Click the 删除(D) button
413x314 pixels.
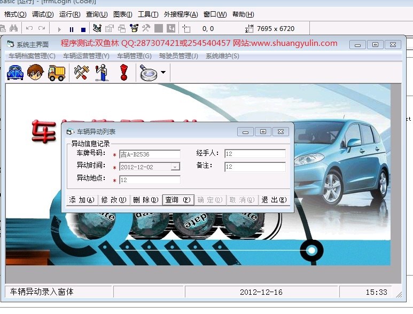coord(146,200)
